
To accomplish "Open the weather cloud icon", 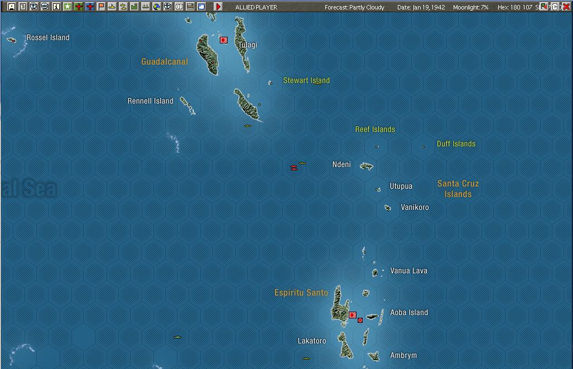I will click(201, 7).
